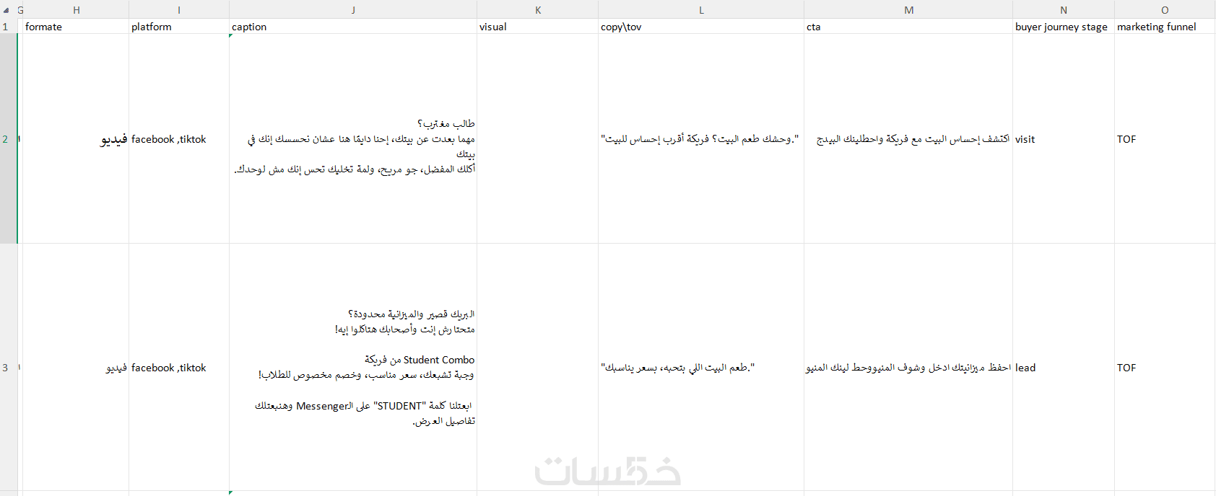Select column L header
Image resolution: width=1216 pixels, height=496 pixels.
701,10
